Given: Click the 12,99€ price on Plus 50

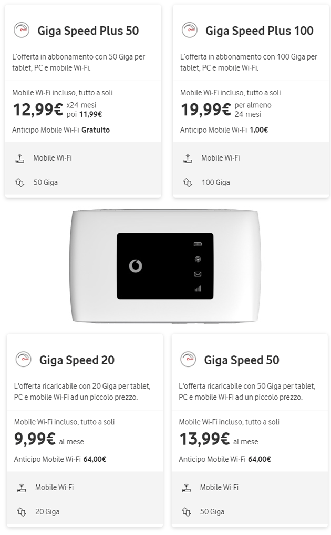Looking at the screenshot, I should pyautogui.click(x=38, y=110).
